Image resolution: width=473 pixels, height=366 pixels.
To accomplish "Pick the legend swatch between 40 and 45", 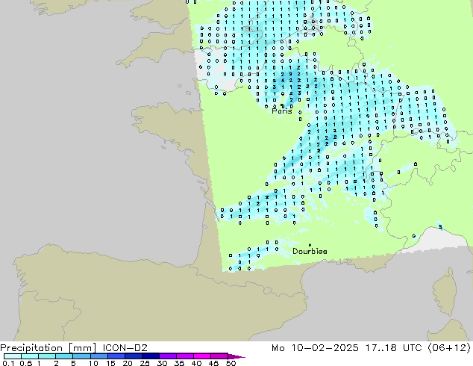I will tap(202, 356).
